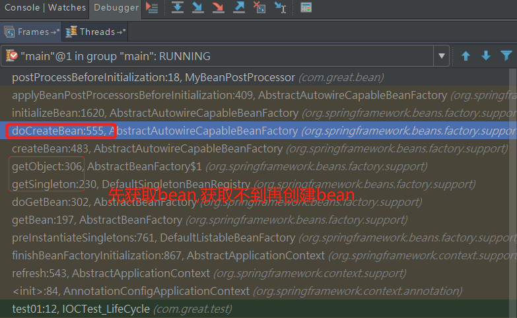Click the "main"@1 RUNNING thread combo box
This screenshot has height=318, width=517.
225,56
